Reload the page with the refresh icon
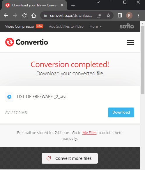The height and width of the screenshot is (170, 145). tap(24, 15)
